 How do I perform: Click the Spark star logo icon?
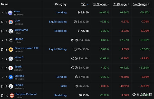pyautogui.click(x=11, y=68)
